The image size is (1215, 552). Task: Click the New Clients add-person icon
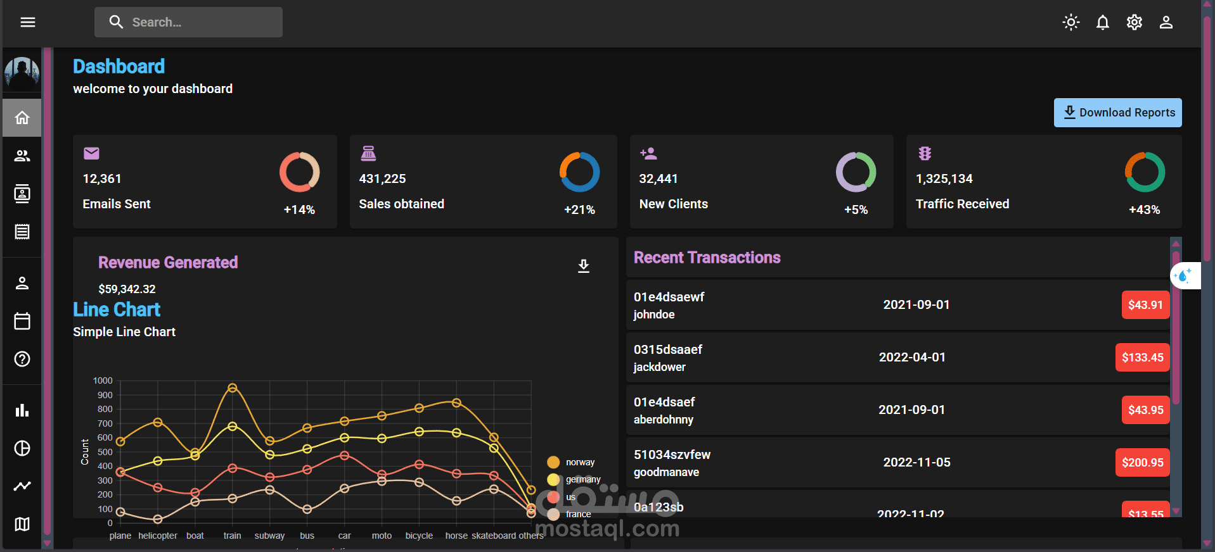click(x=648, y=153)
